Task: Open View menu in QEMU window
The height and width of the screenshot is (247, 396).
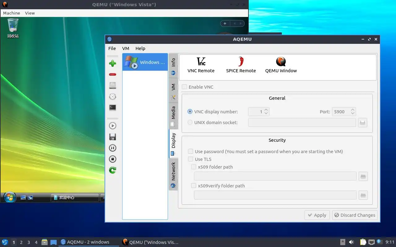Action: tap(30, 13)
